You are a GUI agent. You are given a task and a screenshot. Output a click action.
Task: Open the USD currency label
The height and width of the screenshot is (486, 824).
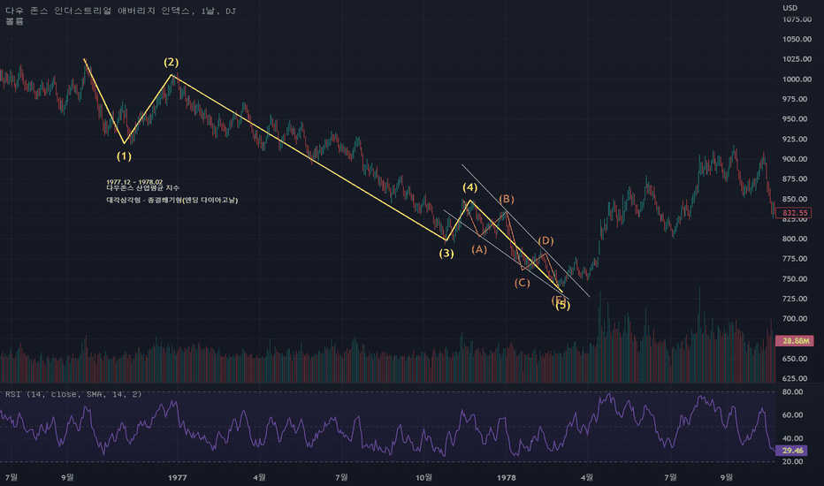tap(790, 8)
